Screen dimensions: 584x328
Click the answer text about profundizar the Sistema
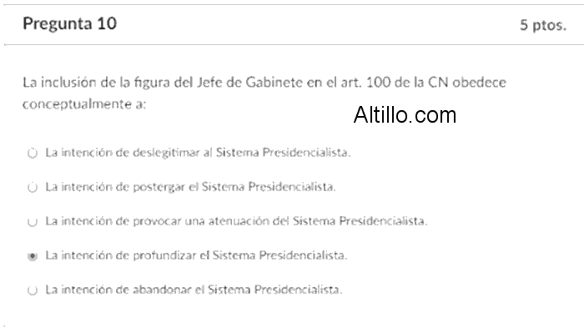pyautogui.click(x=196, y=255)
